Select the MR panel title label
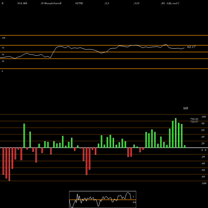 point(186,108)
